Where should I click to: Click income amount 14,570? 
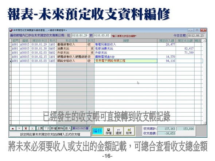[167, 57]
